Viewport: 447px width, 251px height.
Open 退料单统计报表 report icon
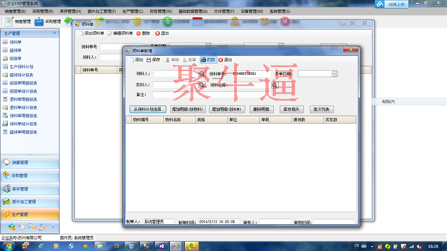click(5, 107)
